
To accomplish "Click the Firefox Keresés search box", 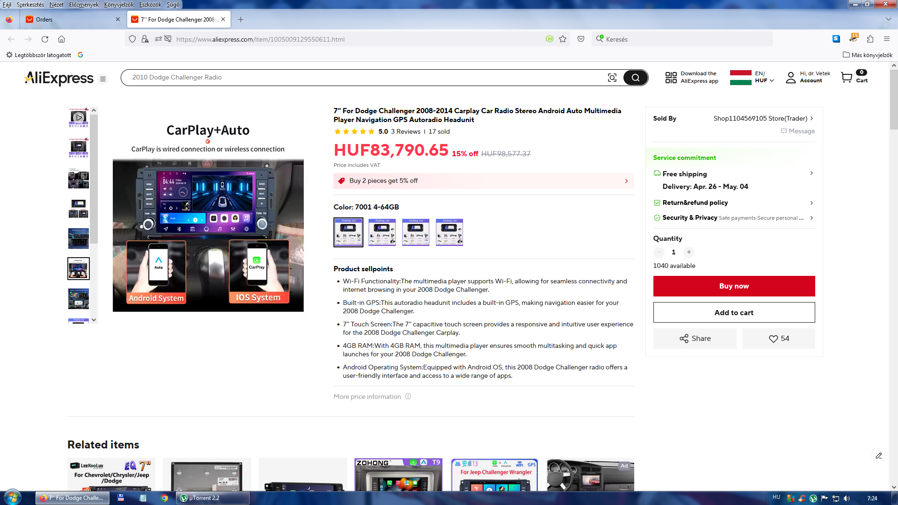I will (x=682, y=39).
